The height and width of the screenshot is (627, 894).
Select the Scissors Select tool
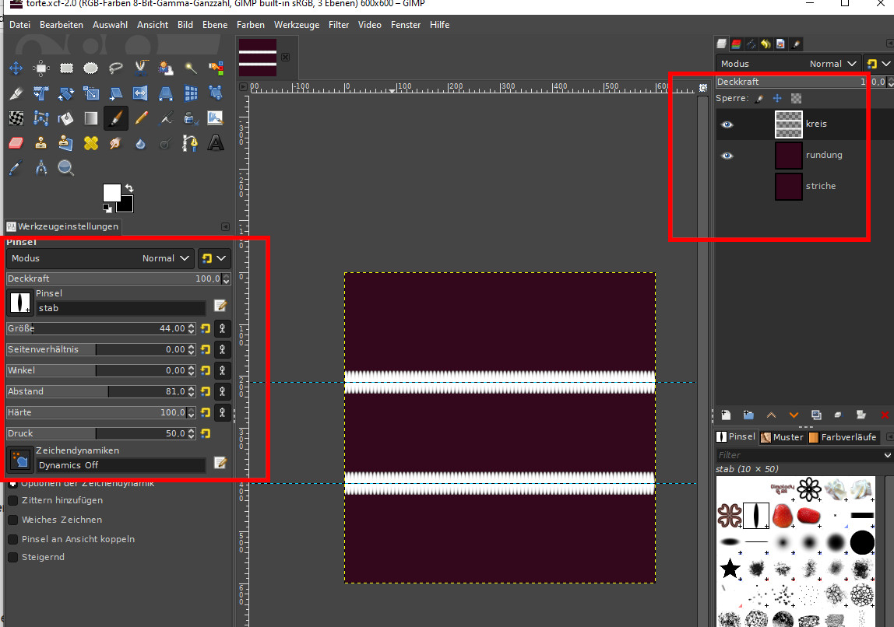pos(141,68)
